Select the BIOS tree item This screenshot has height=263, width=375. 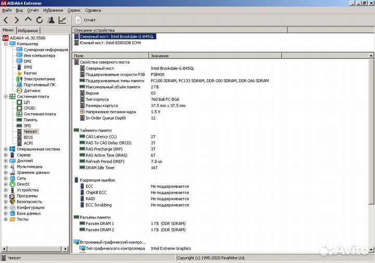tap(28, 137)
